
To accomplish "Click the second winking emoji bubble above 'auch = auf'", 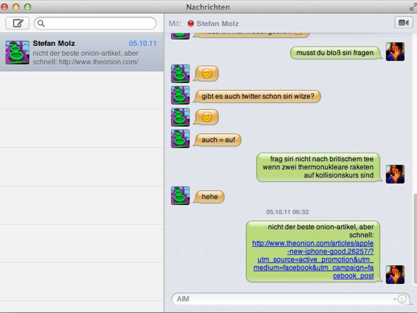I will tap(206, 117).
